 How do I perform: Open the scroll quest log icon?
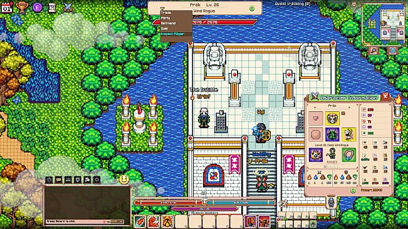click(x=52, y=8)
